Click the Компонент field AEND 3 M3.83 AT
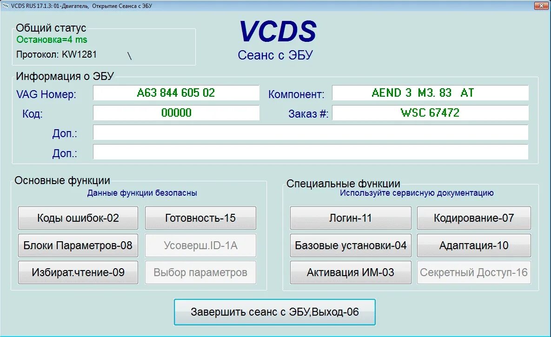Image resolution: width=551 pixels, height=337 pixels. coord(430,93)
